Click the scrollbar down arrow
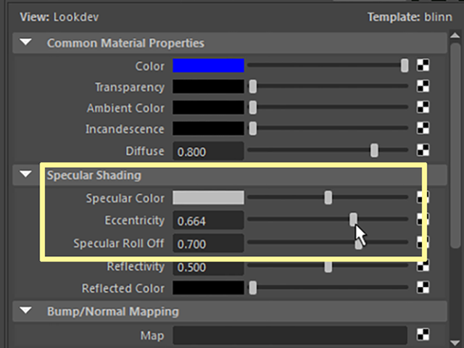This screenshot has width=464, height=348. pos(455,342)
